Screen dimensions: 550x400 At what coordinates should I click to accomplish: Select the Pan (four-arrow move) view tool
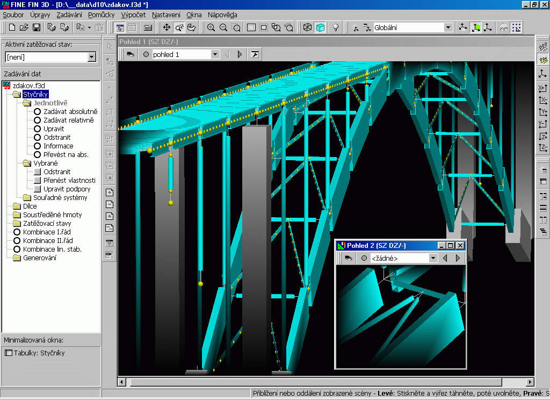coord(167,27)
